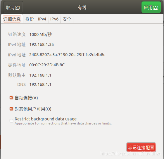
Task: Toggle the 对其他用户可用(O) checkbox
Action: click(11, 109)
